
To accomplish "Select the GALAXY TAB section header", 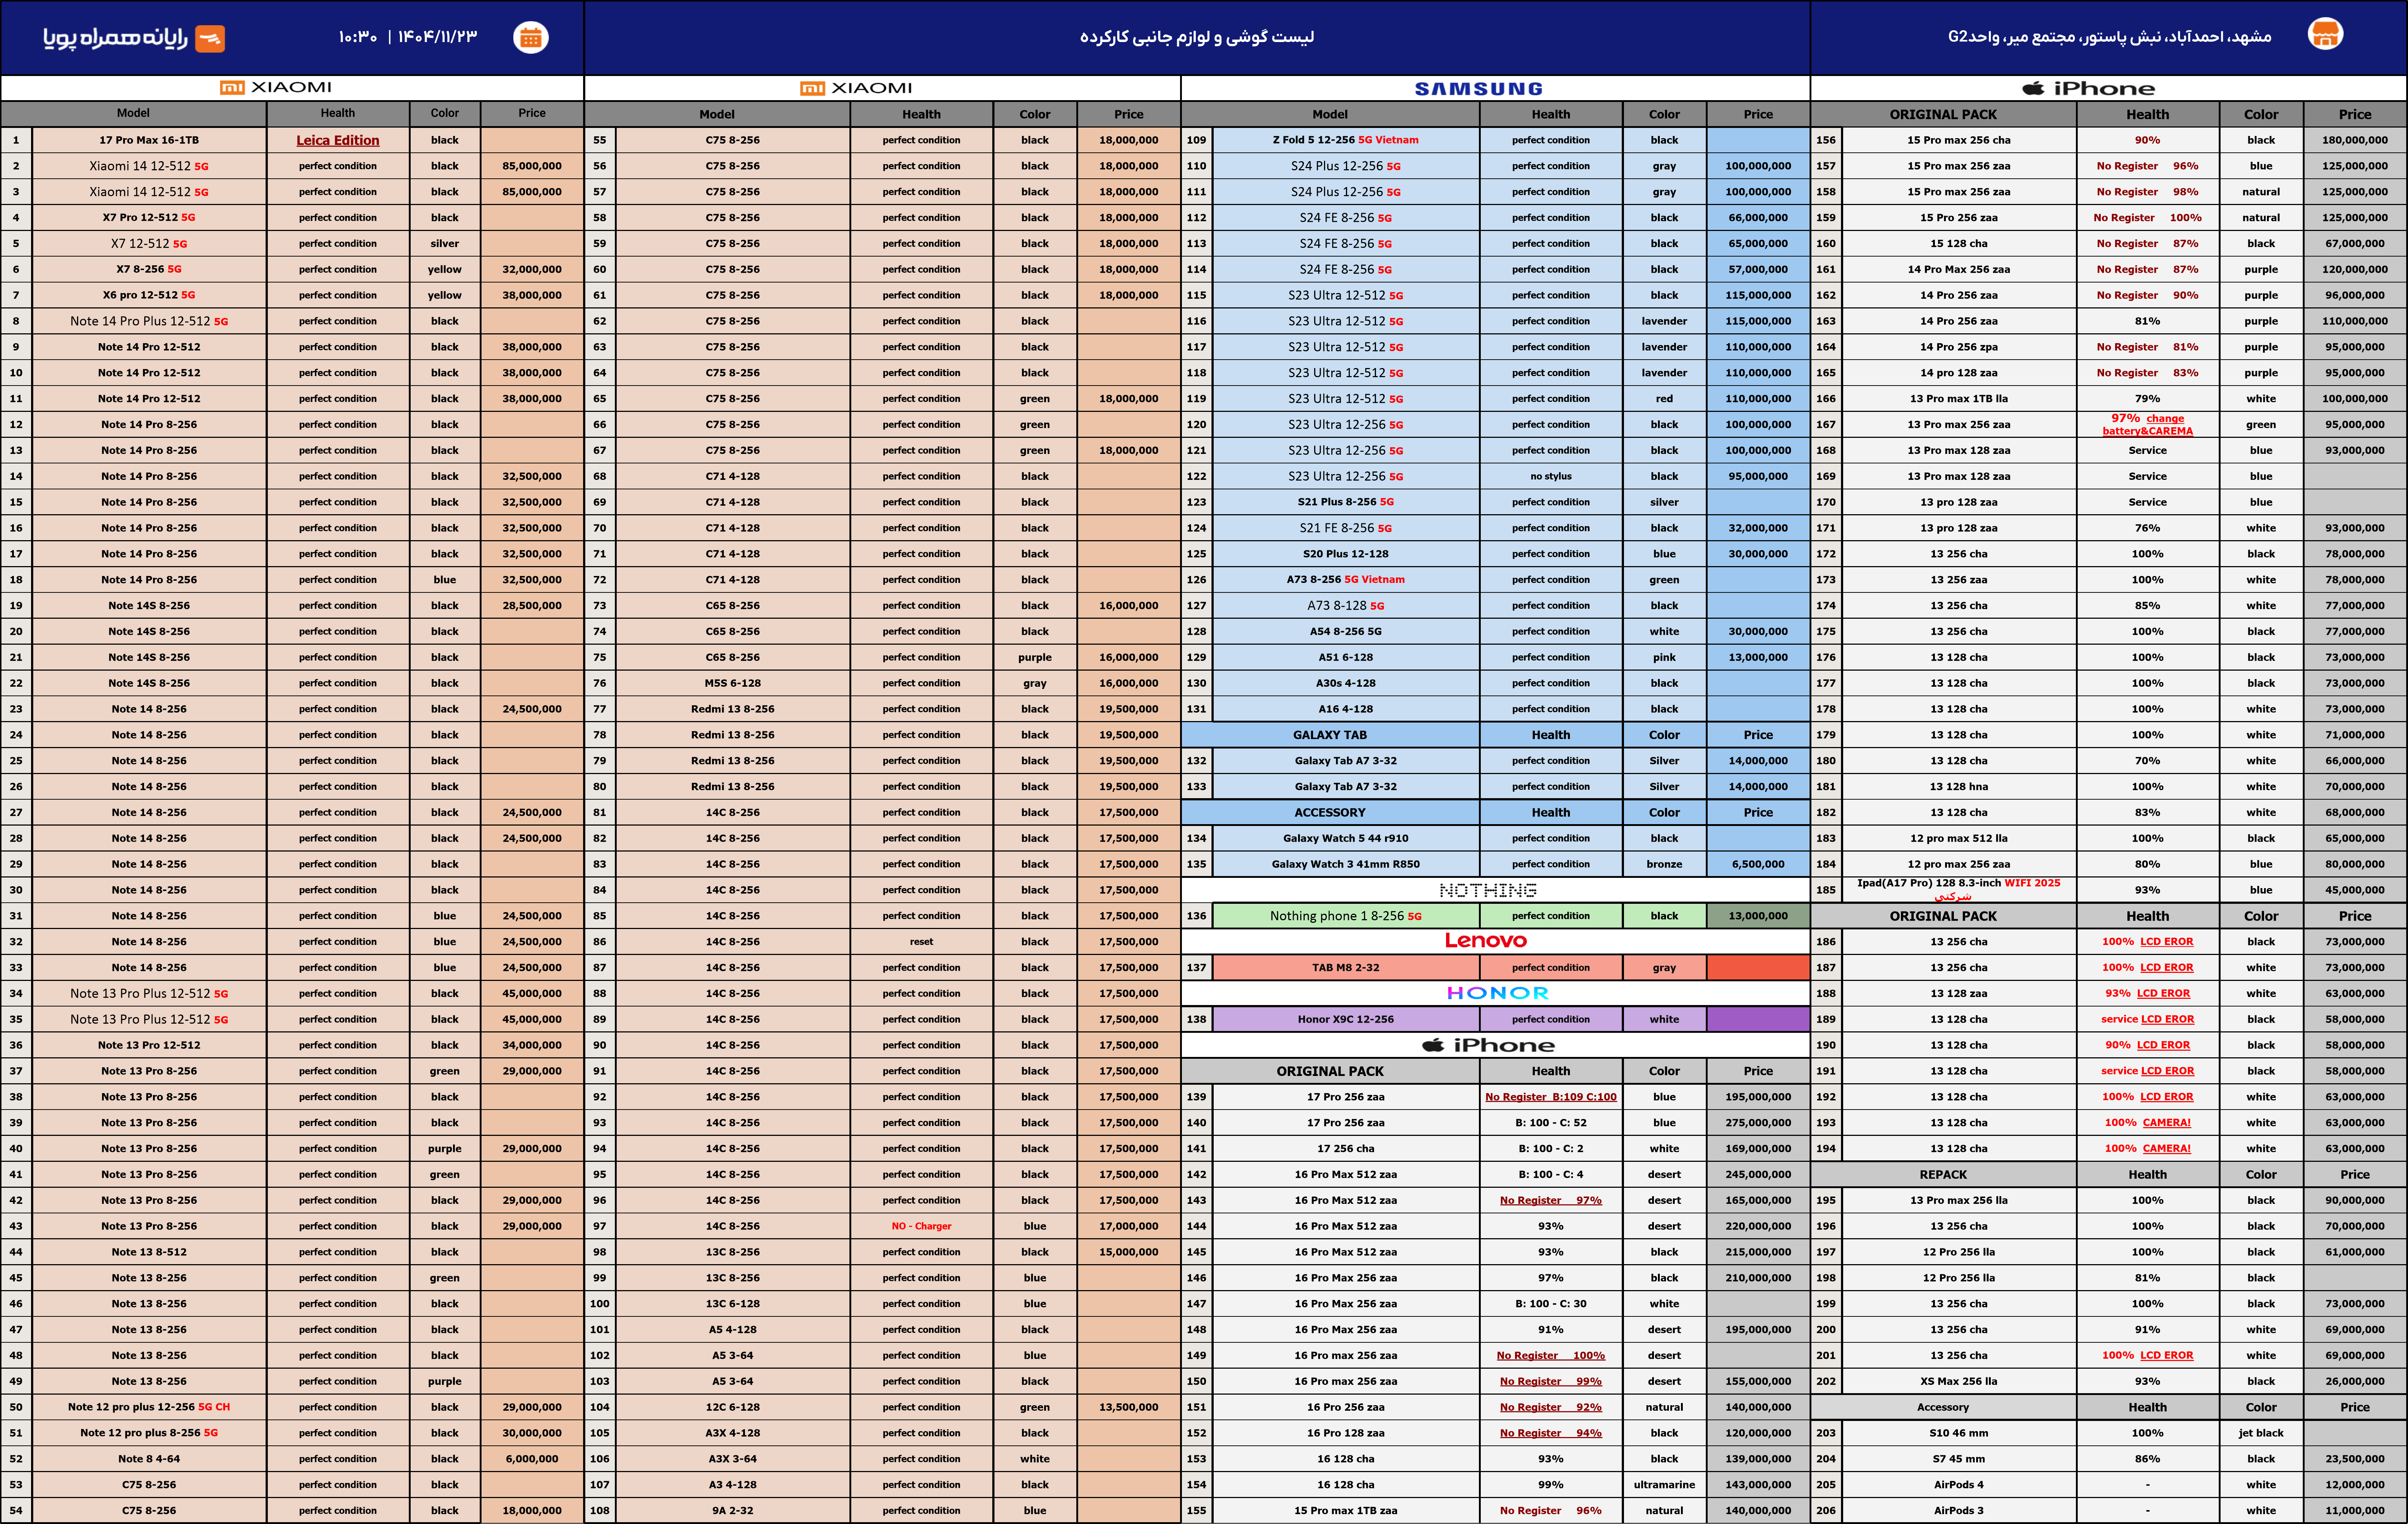I will (x=1329, y=735).
